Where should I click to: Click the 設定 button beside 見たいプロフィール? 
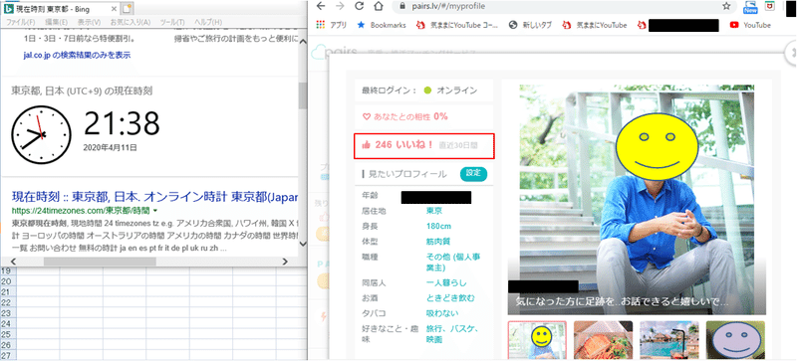click(473, 173)
